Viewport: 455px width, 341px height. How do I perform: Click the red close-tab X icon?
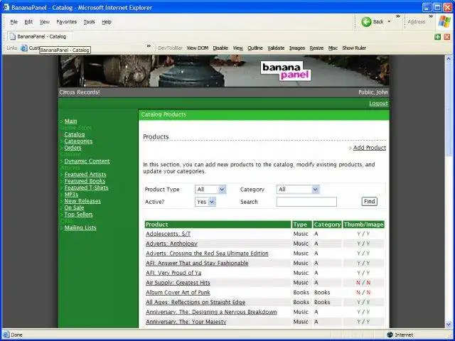tap(447, 37)
